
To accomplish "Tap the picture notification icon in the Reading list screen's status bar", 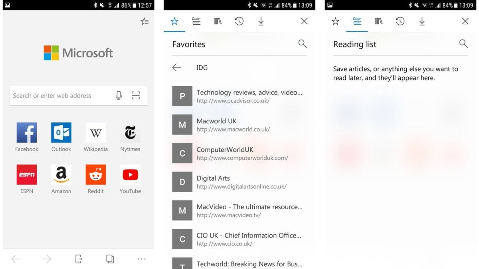I will tap(329, 5).
